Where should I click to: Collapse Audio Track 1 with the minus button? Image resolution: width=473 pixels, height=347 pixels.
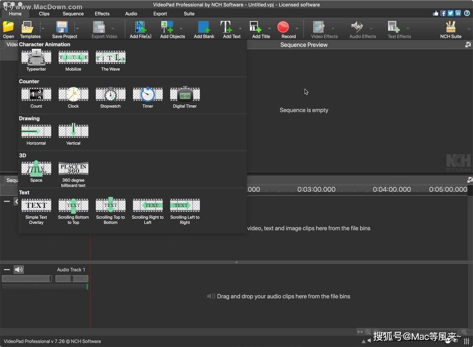click(6, 270)
